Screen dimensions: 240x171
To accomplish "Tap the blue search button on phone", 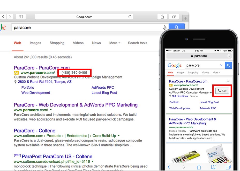I will [x=228, y=65].
